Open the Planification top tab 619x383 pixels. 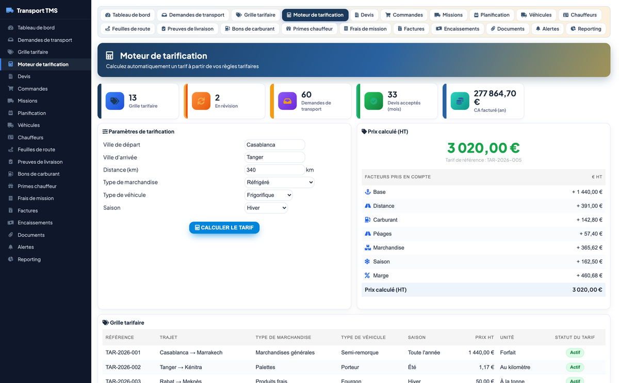point(492,15)
